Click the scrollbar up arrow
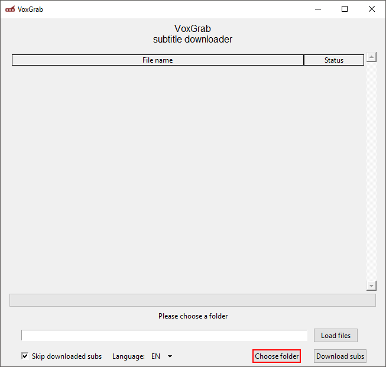This screenshot has height=367, width=386. click(371, 57)
